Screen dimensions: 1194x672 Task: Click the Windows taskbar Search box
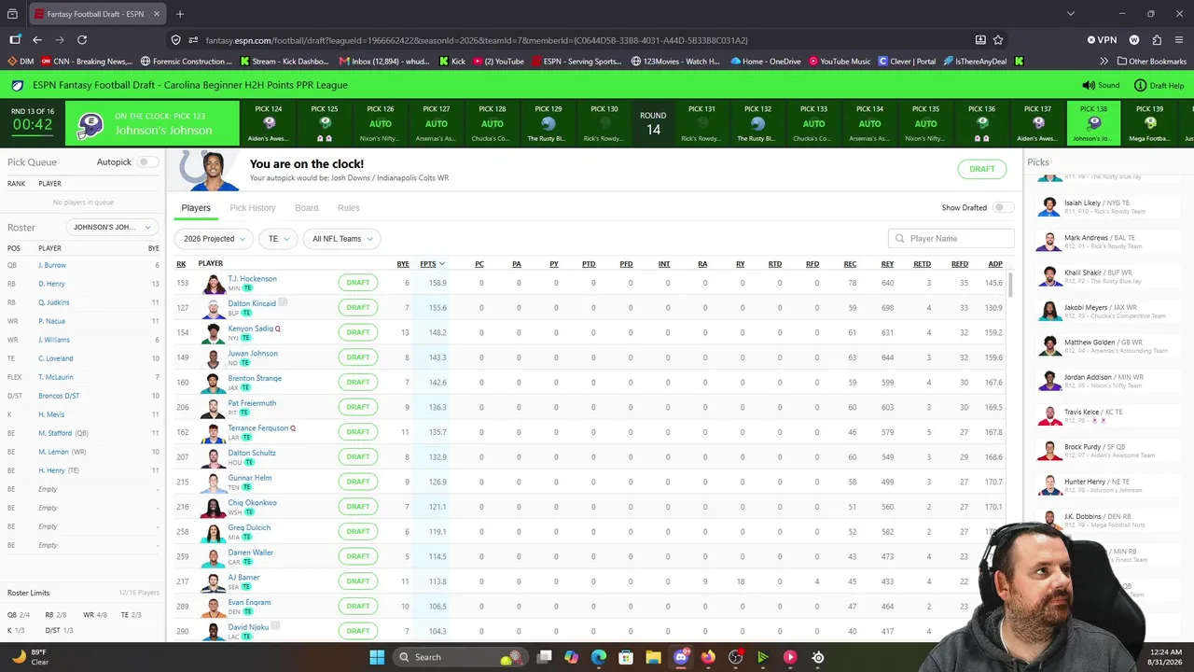[x=459, y=657]
